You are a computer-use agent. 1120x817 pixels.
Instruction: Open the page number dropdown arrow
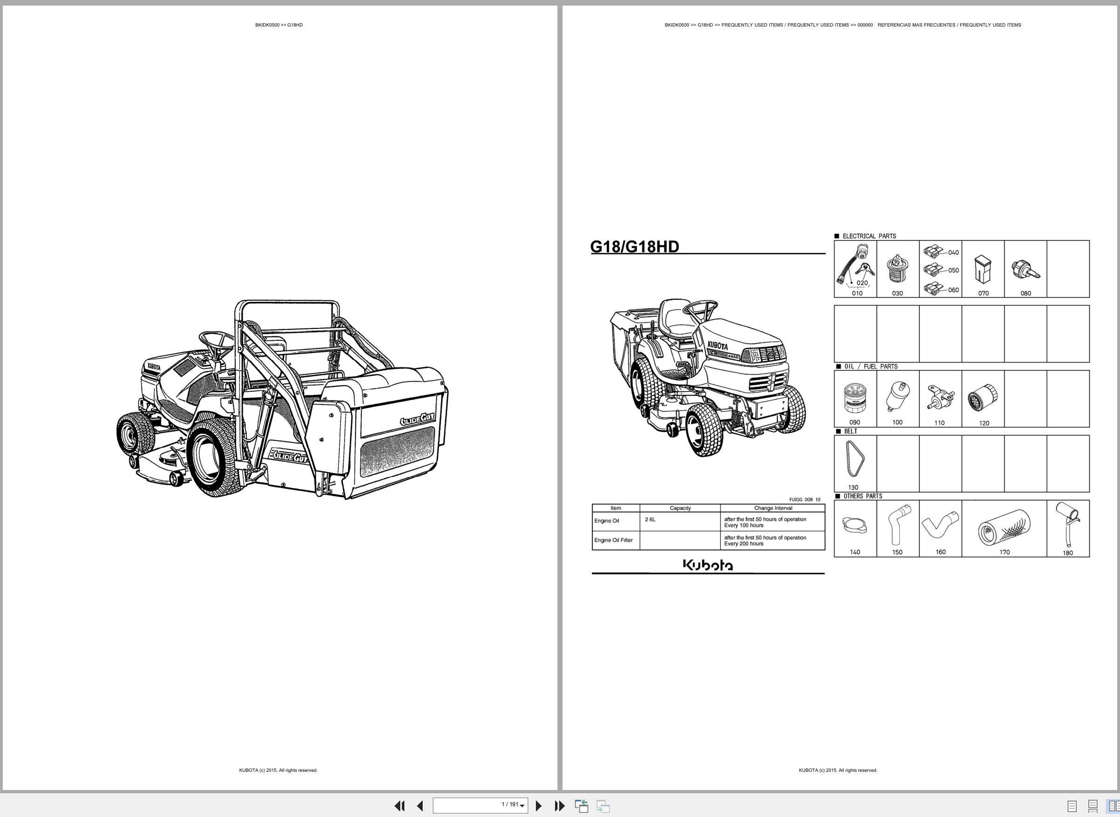[x=522, y=807]
